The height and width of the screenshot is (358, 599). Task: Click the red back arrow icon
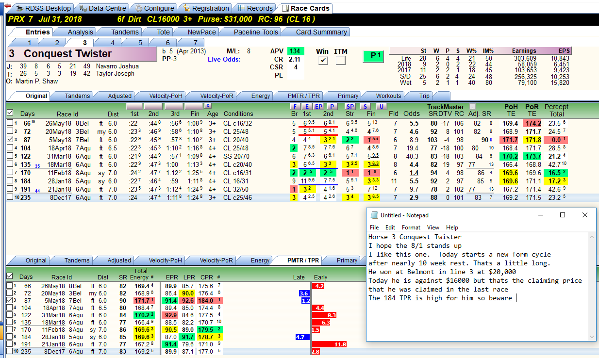[x=7, y=6]
